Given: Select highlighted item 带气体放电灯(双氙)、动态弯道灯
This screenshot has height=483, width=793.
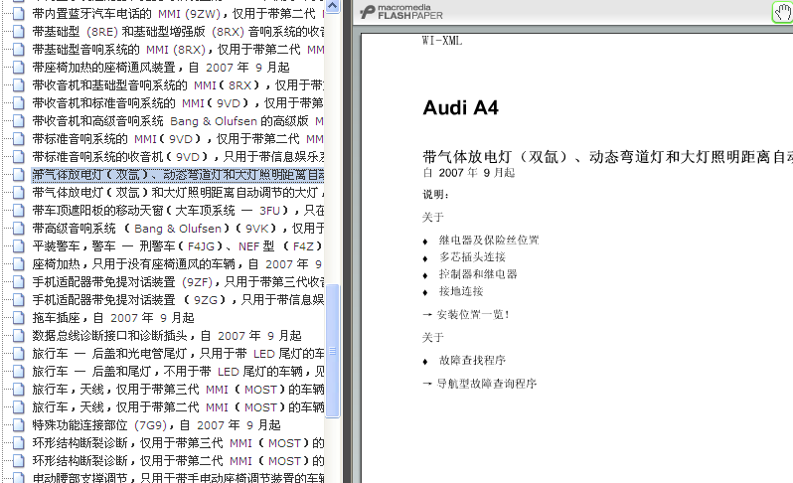Looking at the screenshot, I should click(178, 175).
